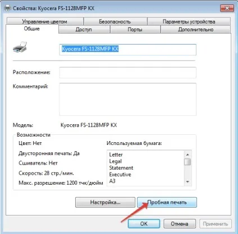Click the Скорость: 28 стр./мин. text
The width and height of the screenshot is (238, 234).
[46, 173]
